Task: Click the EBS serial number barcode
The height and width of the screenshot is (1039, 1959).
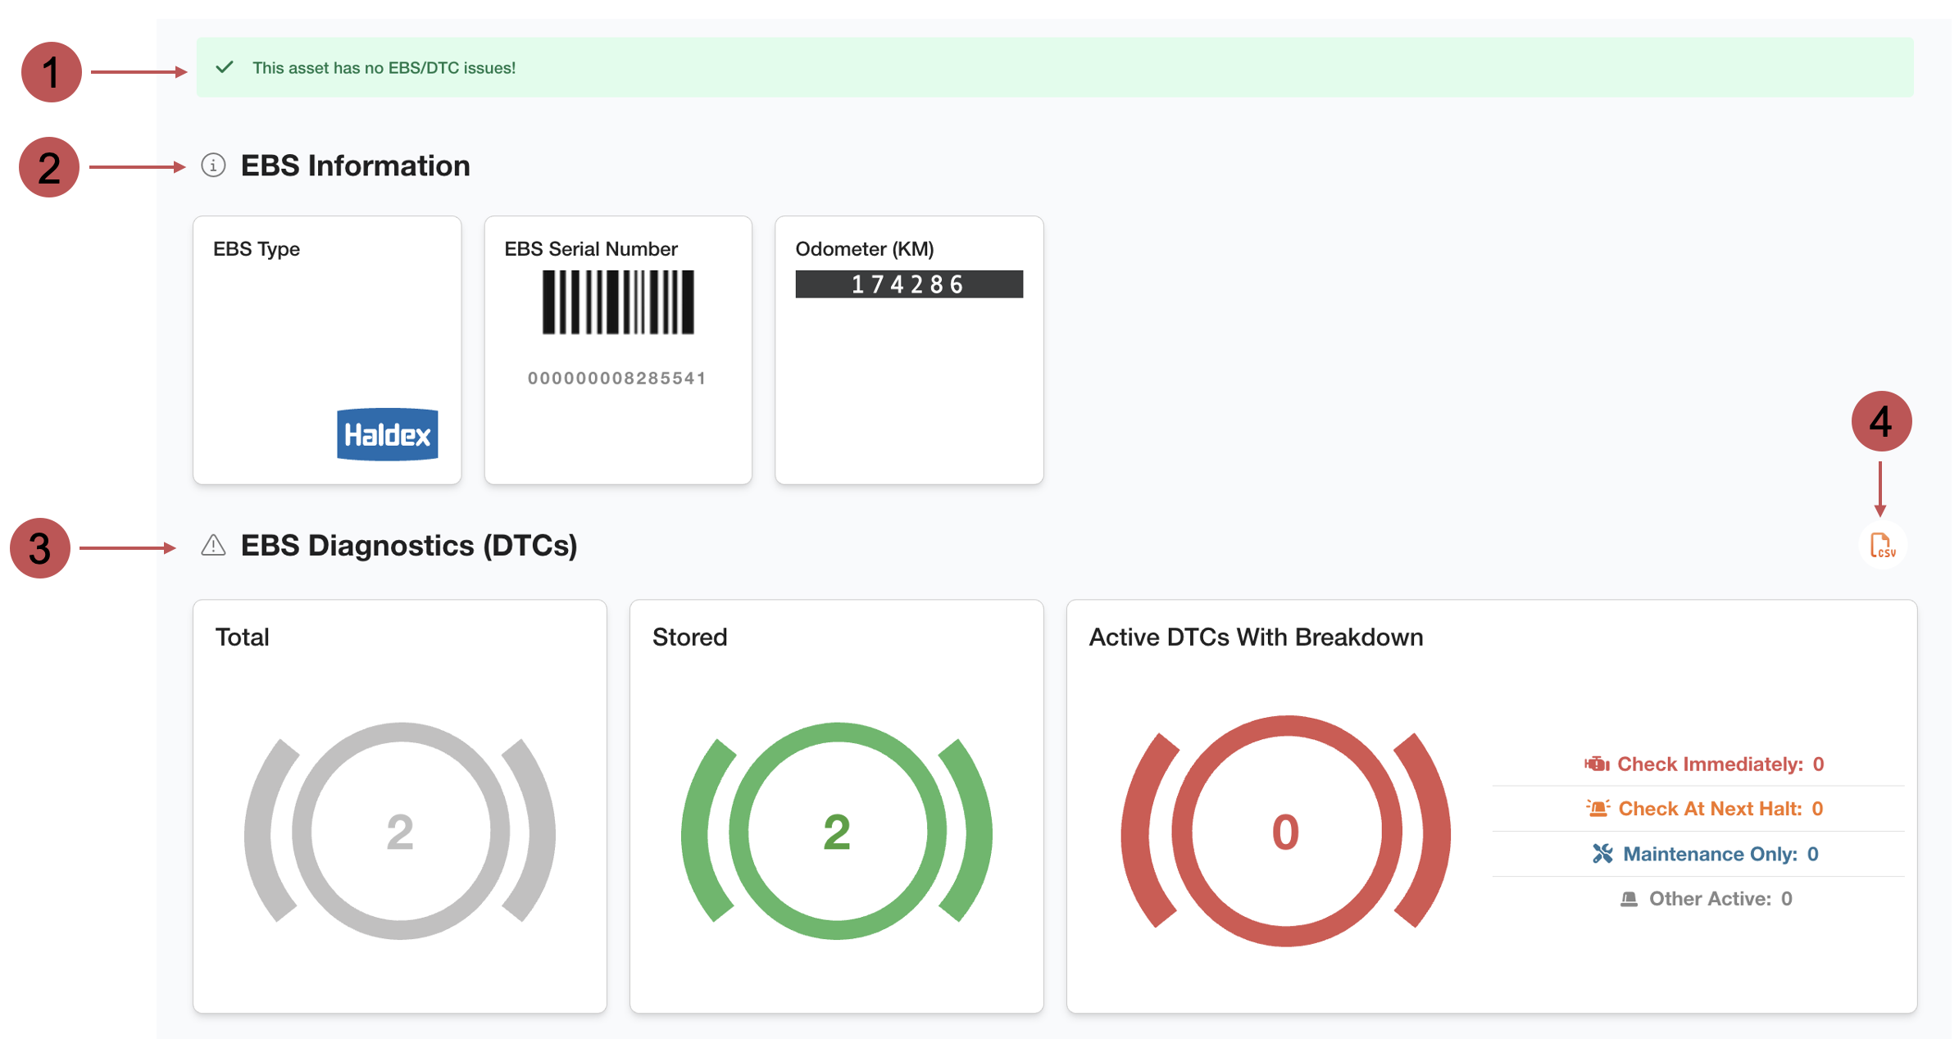Action: point(618,302)
